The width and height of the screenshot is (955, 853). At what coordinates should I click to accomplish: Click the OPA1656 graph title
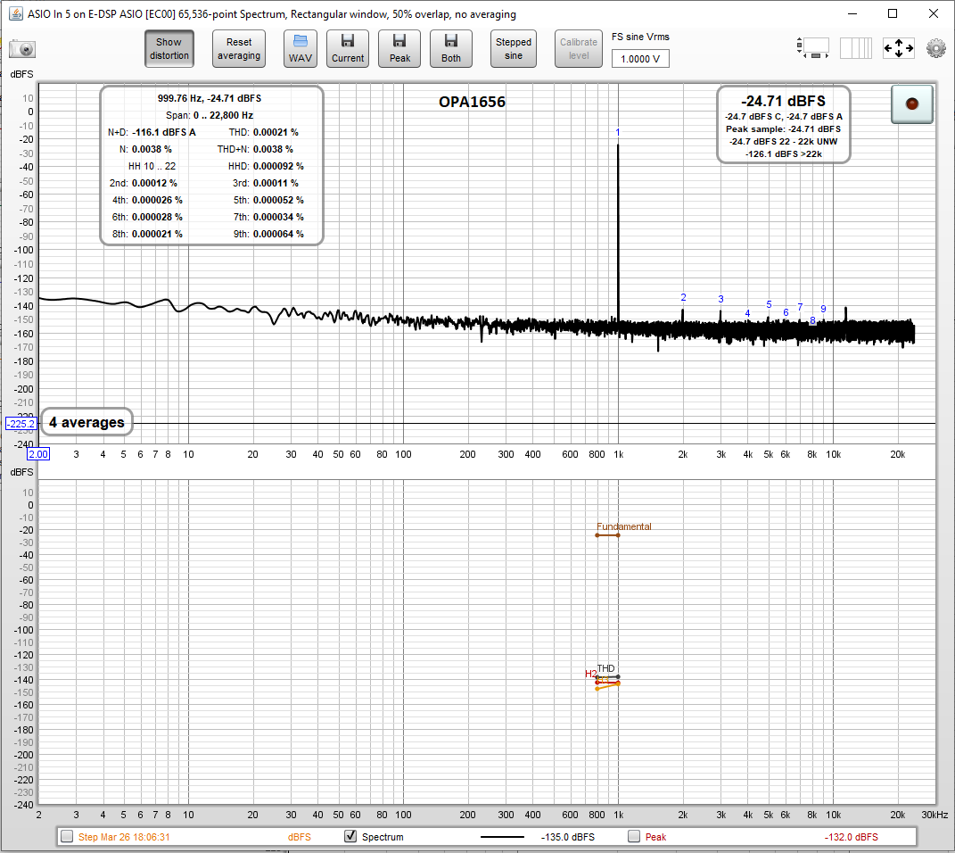tap(472, 102)
